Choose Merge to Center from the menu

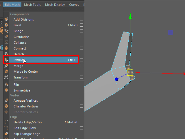(26, 72)
